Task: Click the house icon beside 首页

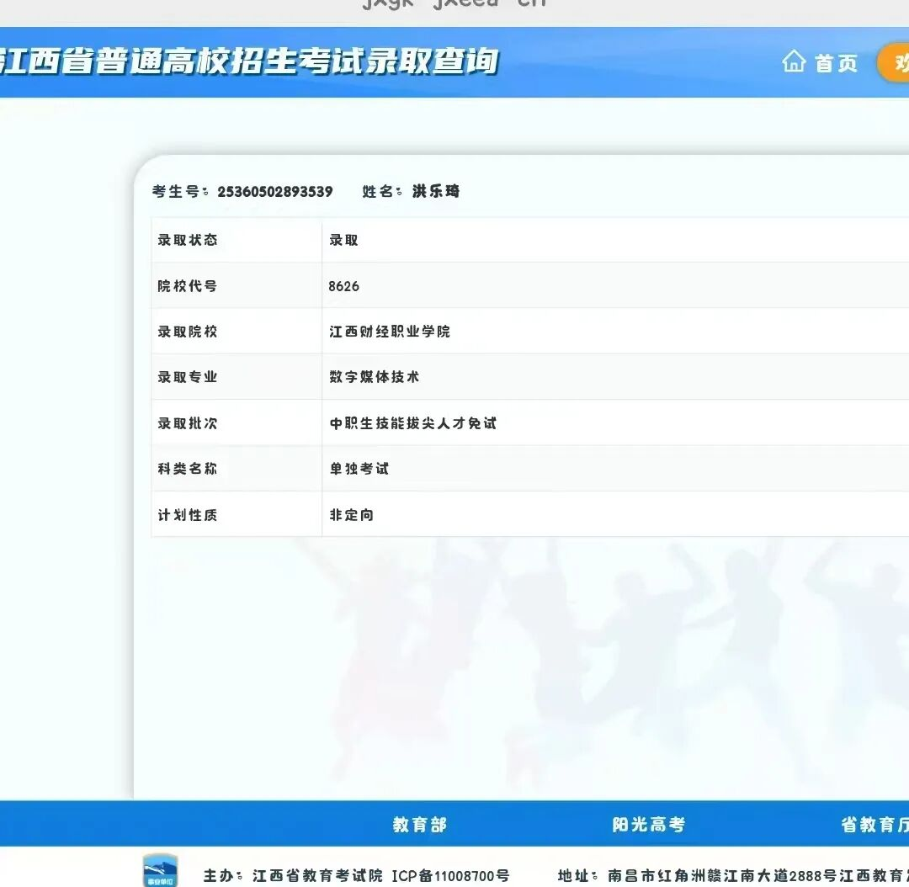Action: click(x=794, y=62)
